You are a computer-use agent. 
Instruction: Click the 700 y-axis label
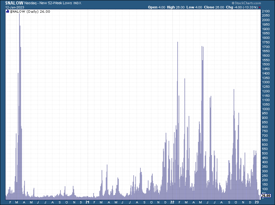(265, 136)
